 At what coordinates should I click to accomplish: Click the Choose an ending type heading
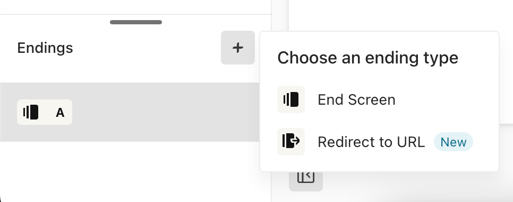[x=367, y=58]
